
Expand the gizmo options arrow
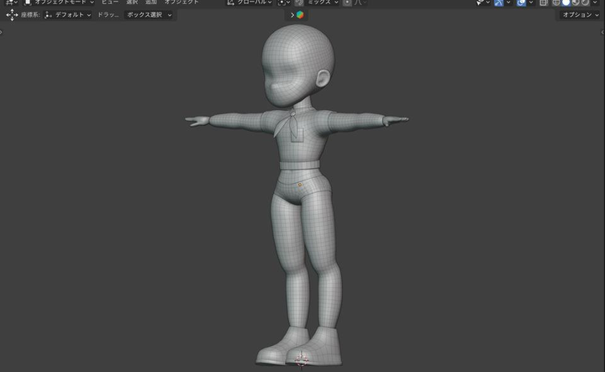pyautogui.click(x=508, y=3)
